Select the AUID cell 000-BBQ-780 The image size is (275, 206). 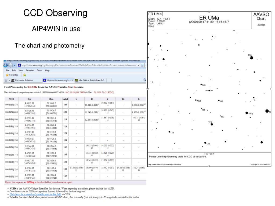click(x=11, y=170)
